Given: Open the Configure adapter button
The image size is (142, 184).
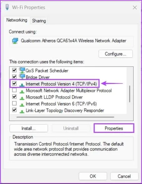Looking at the screenshot, I should pos(116,54).
